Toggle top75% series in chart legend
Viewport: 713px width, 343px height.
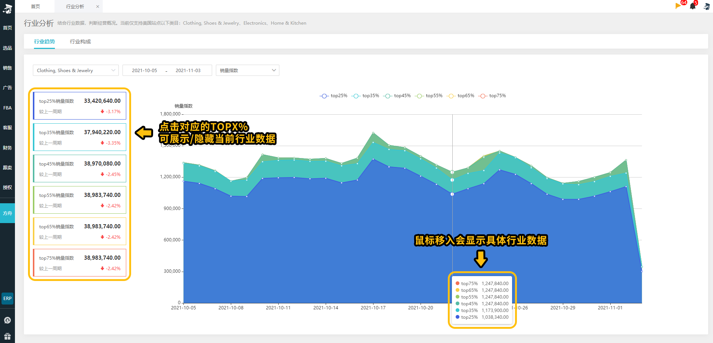point(492,96)
